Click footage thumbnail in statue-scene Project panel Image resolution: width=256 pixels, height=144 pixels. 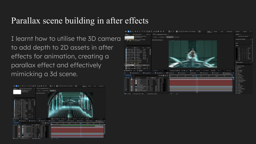[129, 38]
